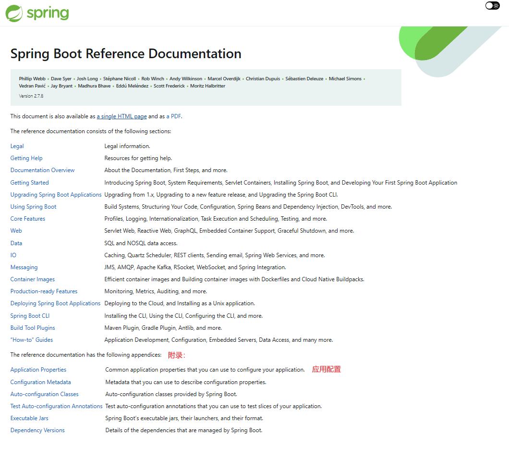Image resolution: width=509 pixels, height=449 pixels.
Task: Click author name Andy Wilkinson
Action: pos(186,79)
